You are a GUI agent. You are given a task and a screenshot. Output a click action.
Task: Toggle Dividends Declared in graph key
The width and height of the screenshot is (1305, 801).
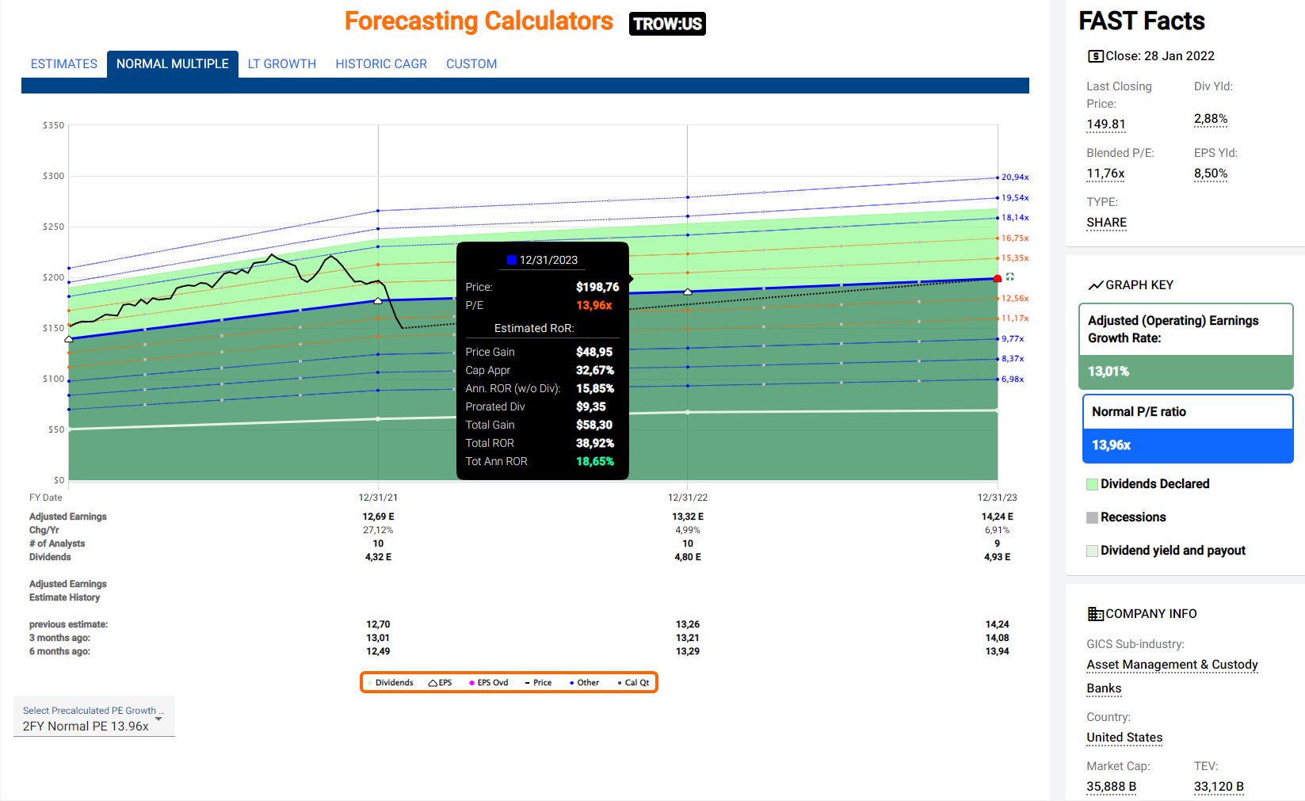(1093, 484)
